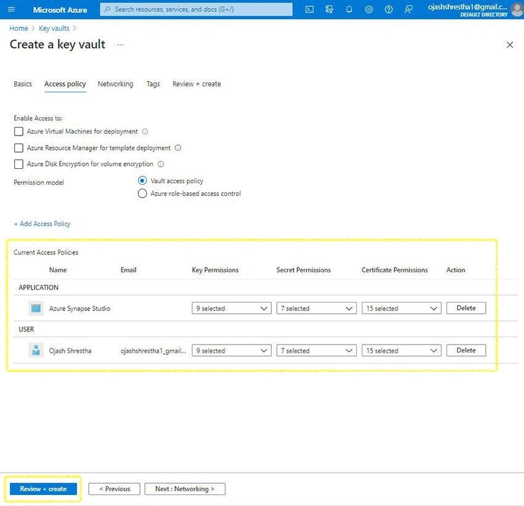Switch to the Tags tab
Screen dimensions: 524x506
point(153,84)
